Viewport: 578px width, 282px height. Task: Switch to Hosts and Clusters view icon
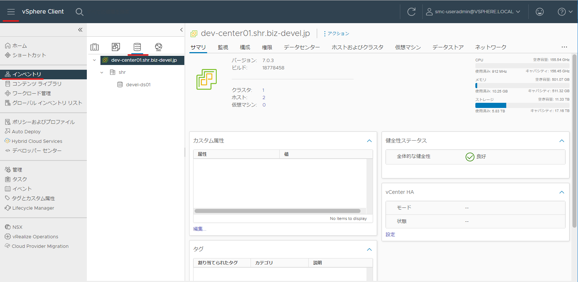[x=95, y=47]
